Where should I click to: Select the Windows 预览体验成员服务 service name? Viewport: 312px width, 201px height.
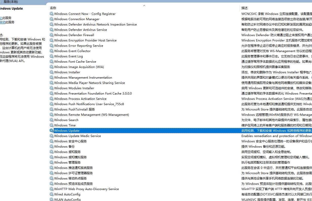73,184
